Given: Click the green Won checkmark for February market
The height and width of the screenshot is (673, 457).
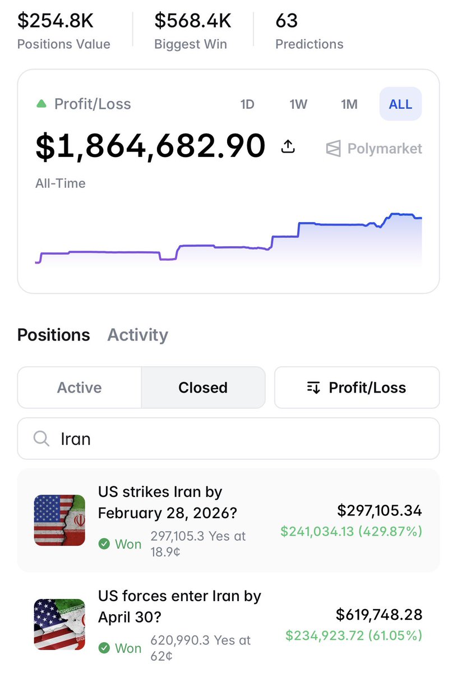Looking at the screenshot, I should [x=104, y=543].
